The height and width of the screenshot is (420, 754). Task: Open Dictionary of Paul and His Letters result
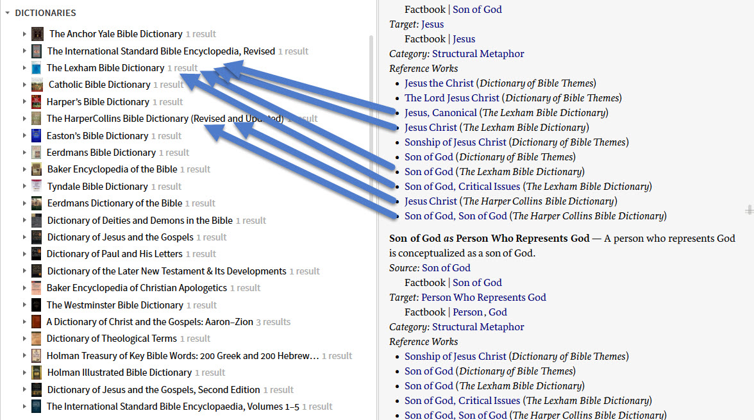pyautogui.click(x=114, y=254)
